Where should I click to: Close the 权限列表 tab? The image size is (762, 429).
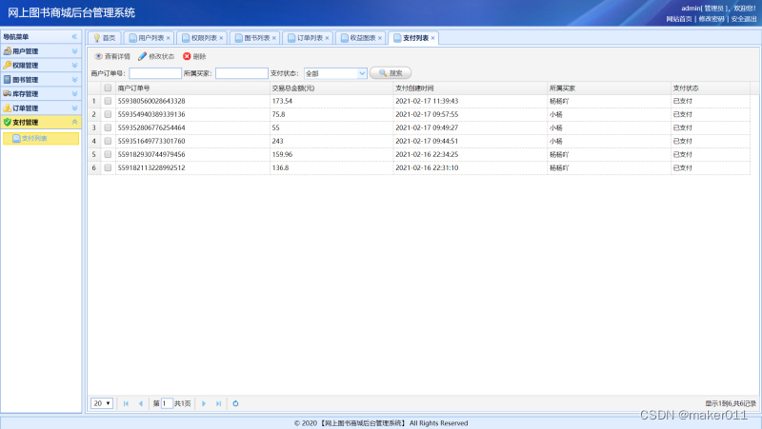[x=221, y=38]
